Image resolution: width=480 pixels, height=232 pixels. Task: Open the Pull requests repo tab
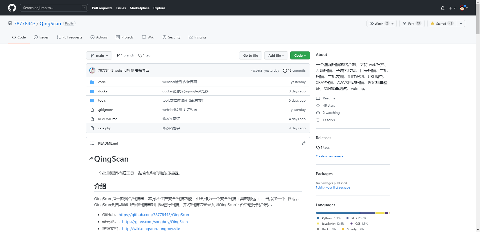tap(69, 37)
